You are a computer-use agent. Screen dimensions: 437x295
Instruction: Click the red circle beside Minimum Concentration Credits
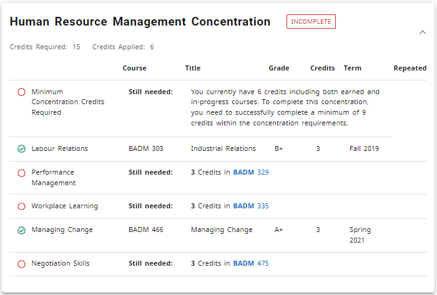point(21,92)
